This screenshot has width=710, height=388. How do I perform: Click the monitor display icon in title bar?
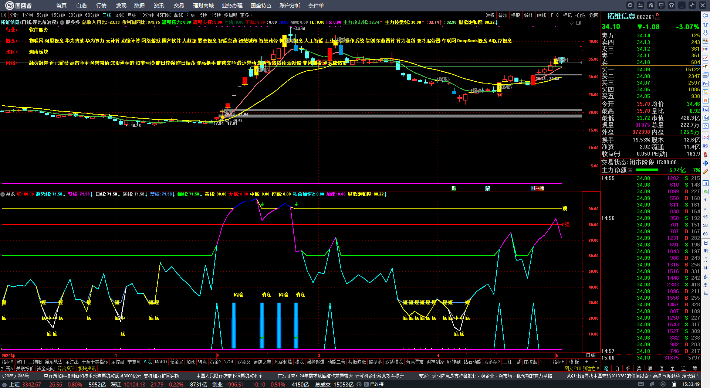(661, 5)
